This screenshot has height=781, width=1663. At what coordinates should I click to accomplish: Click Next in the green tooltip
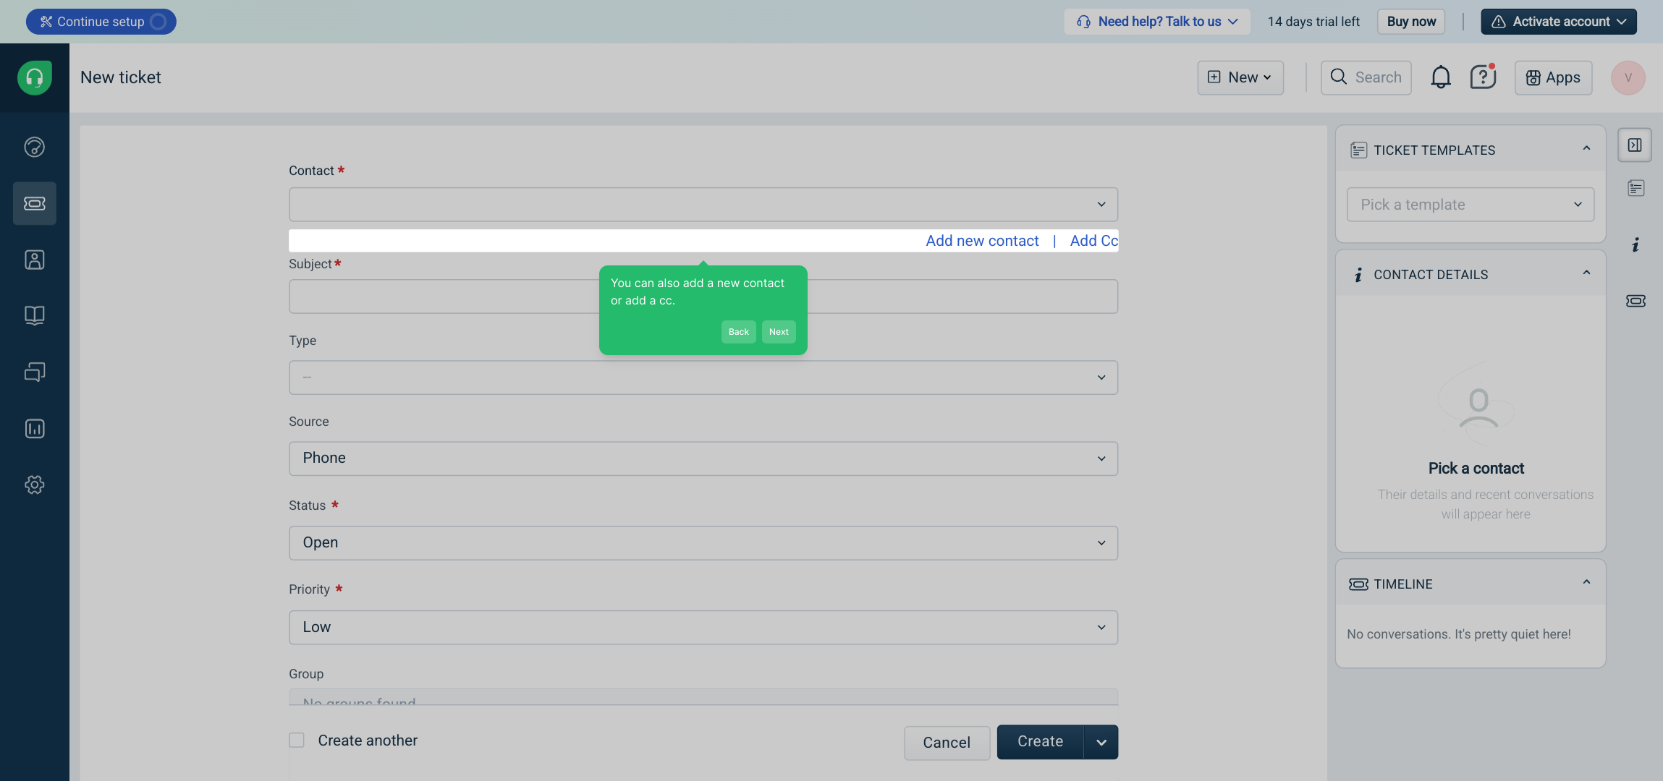pos(779,332)
